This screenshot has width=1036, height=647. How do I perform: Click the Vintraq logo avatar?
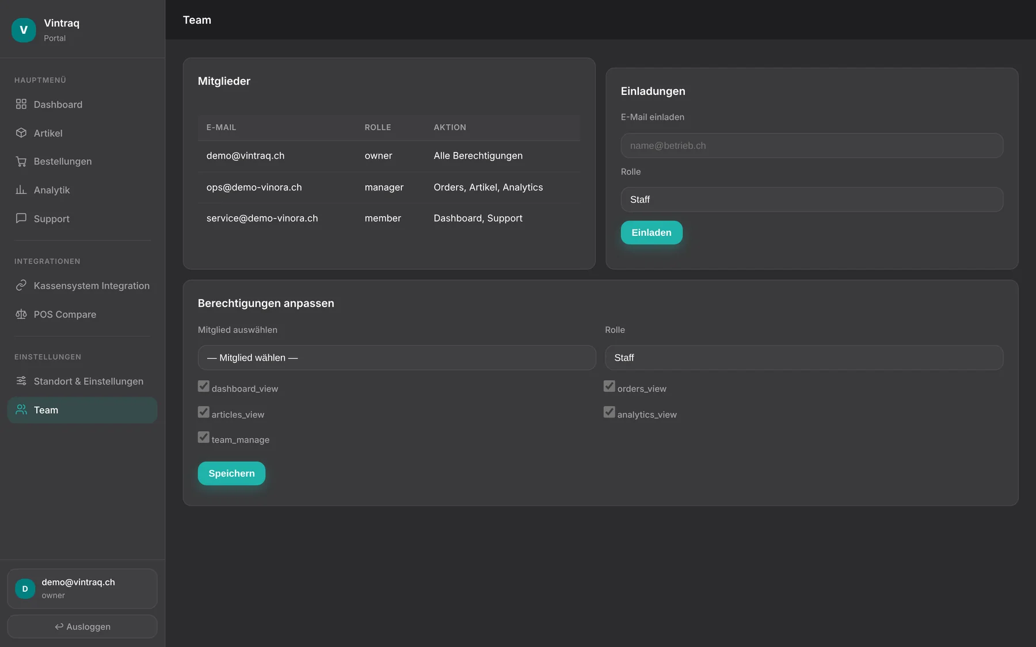pos(24,30)
